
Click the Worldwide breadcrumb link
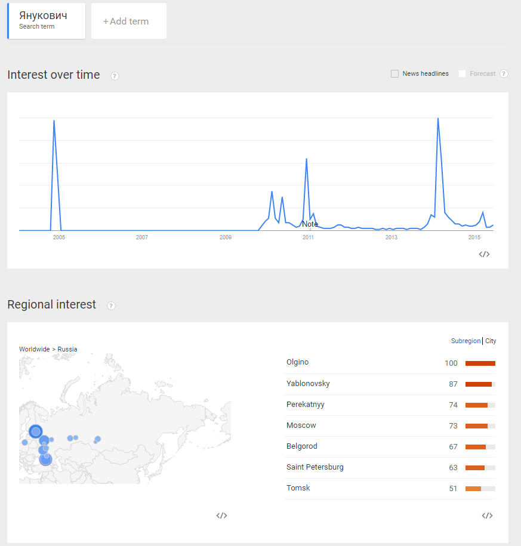[34, 350]
